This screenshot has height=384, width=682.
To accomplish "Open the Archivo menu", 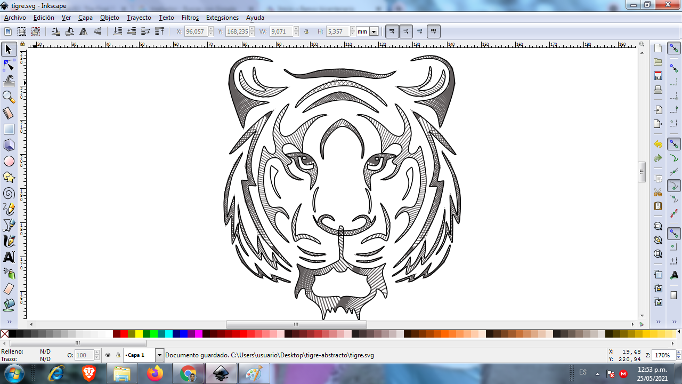I will click(x=15, y=18).
